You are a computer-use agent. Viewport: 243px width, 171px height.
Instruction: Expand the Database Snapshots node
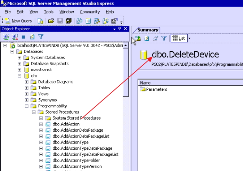19,64
